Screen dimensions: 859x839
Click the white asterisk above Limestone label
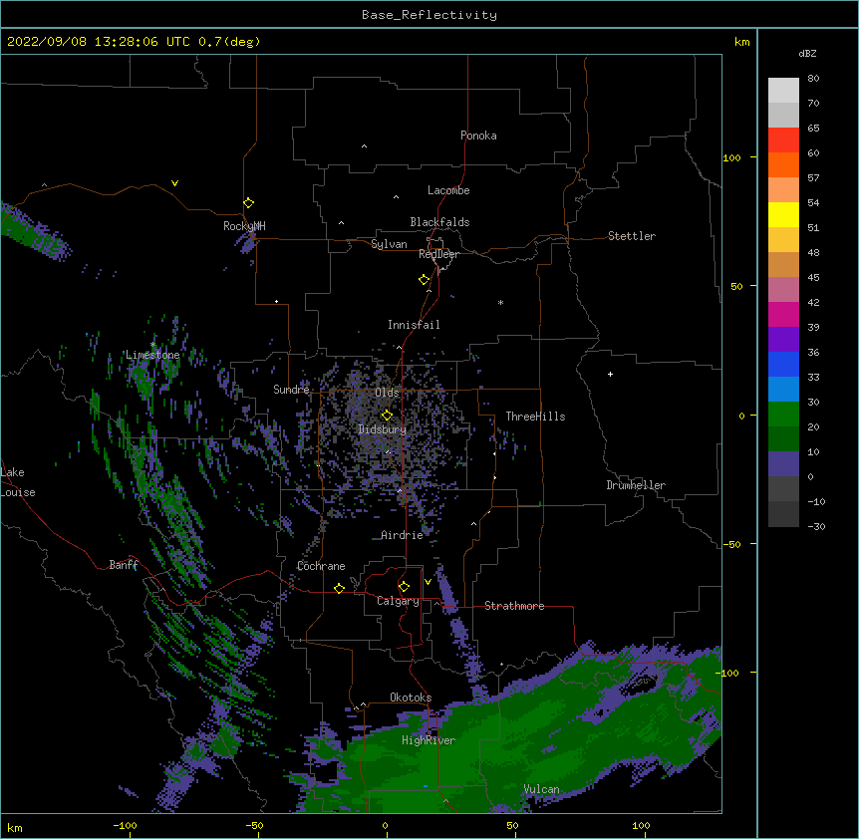tap(152, 345)
